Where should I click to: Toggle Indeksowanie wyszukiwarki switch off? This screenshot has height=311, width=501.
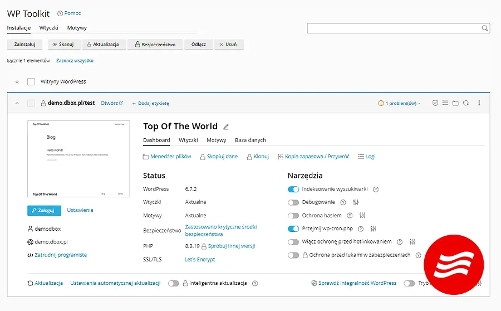pyautogui.click(x=293, y=189)
